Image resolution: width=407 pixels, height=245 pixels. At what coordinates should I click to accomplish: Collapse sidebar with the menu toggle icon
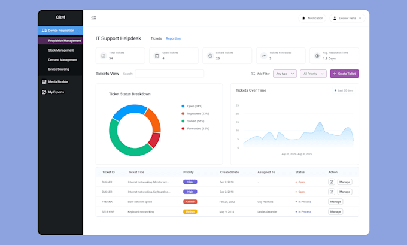tap(93, 18)
